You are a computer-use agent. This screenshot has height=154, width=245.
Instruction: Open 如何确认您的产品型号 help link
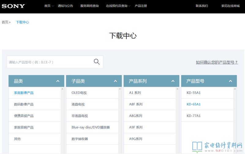click(217, 62)
